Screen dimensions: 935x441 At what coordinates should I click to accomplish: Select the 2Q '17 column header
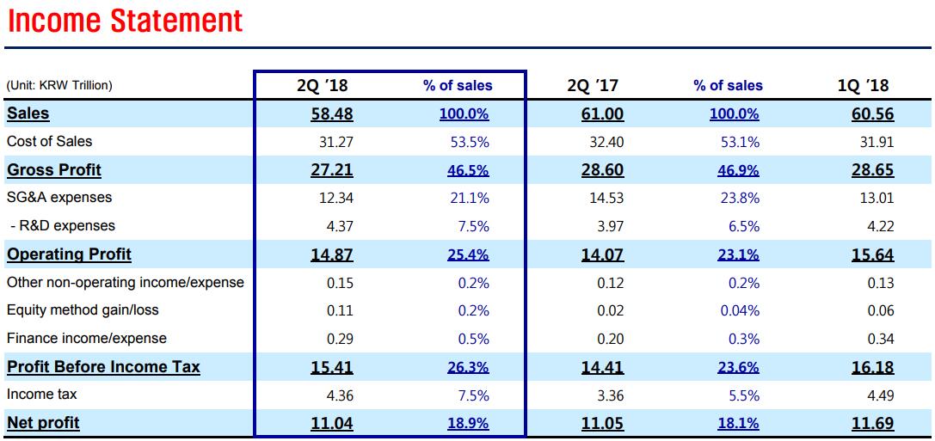coord(593,85)
